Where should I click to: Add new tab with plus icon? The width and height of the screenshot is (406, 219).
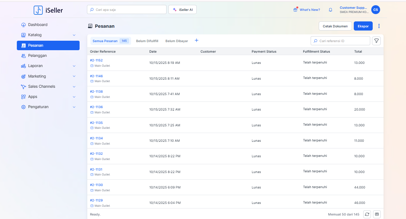click(x=196, y=41)
